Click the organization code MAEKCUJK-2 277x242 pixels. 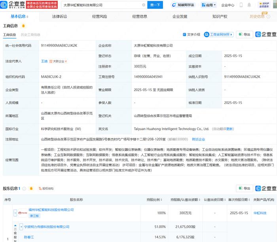click(x=51, y=77)
